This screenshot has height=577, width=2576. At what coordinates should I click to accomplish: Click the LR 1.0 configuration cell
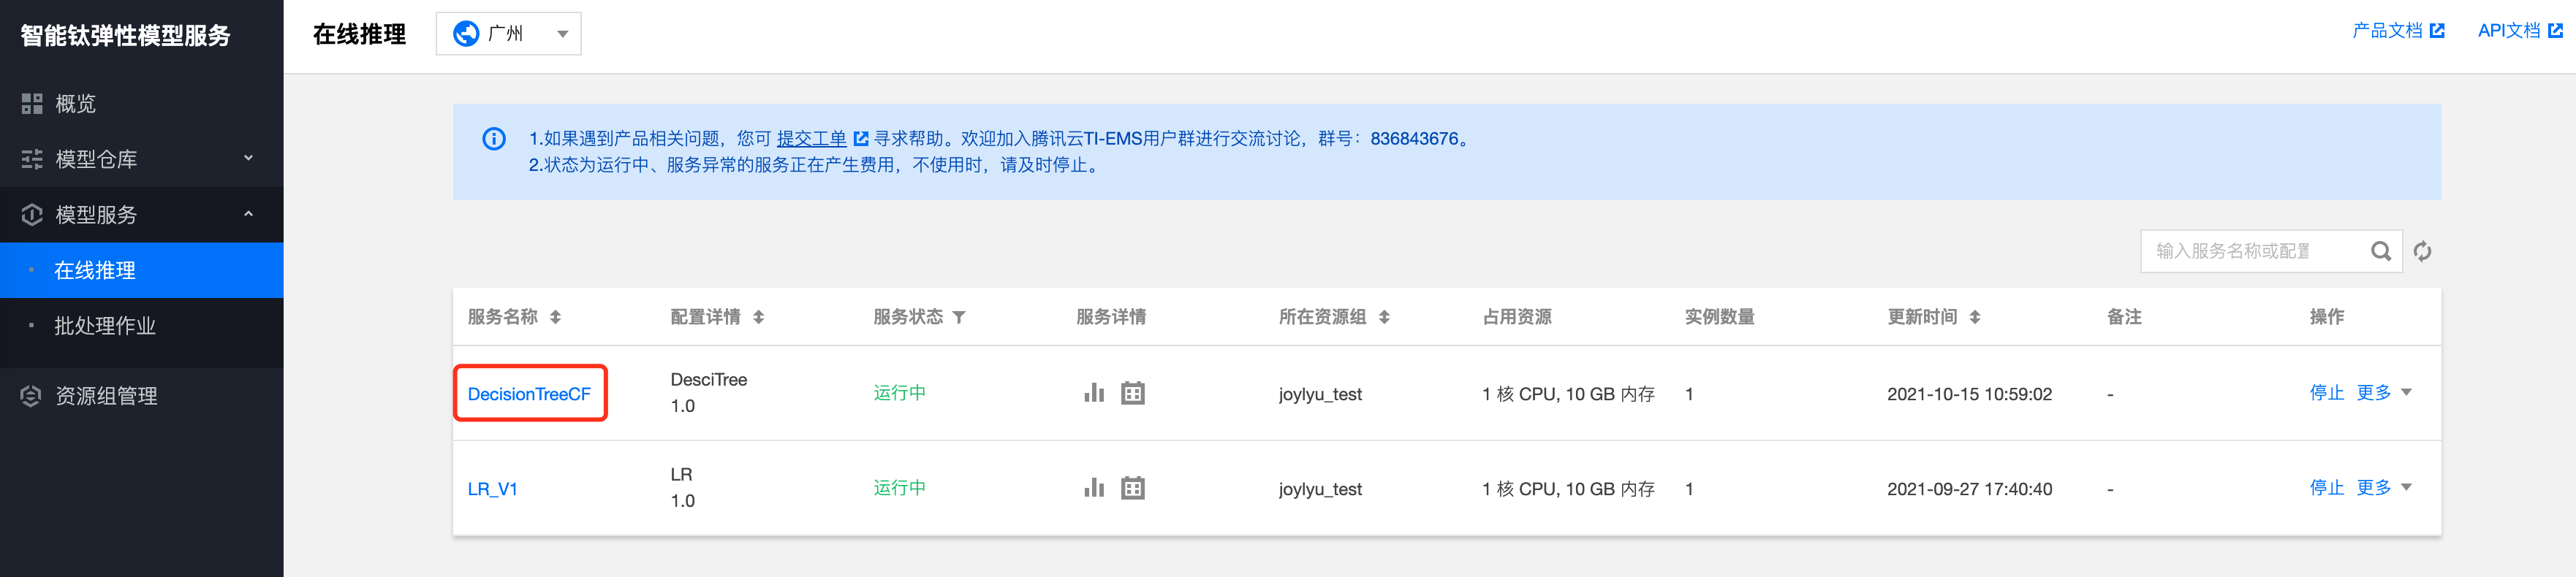[683, 488]
